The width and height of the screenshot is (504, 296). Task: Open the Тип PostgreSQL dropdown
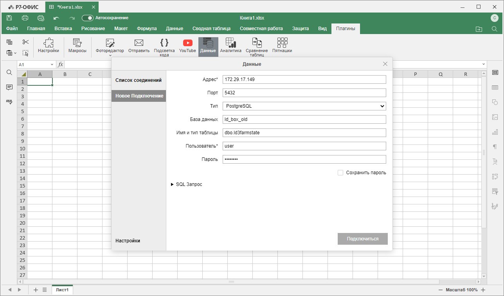click(304, 106)
